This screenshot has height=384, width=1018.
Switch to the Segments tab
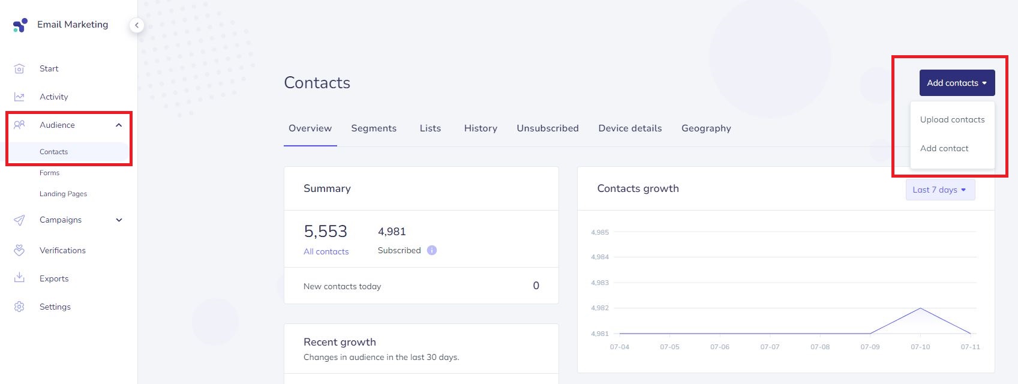click(x=374, y=128)
